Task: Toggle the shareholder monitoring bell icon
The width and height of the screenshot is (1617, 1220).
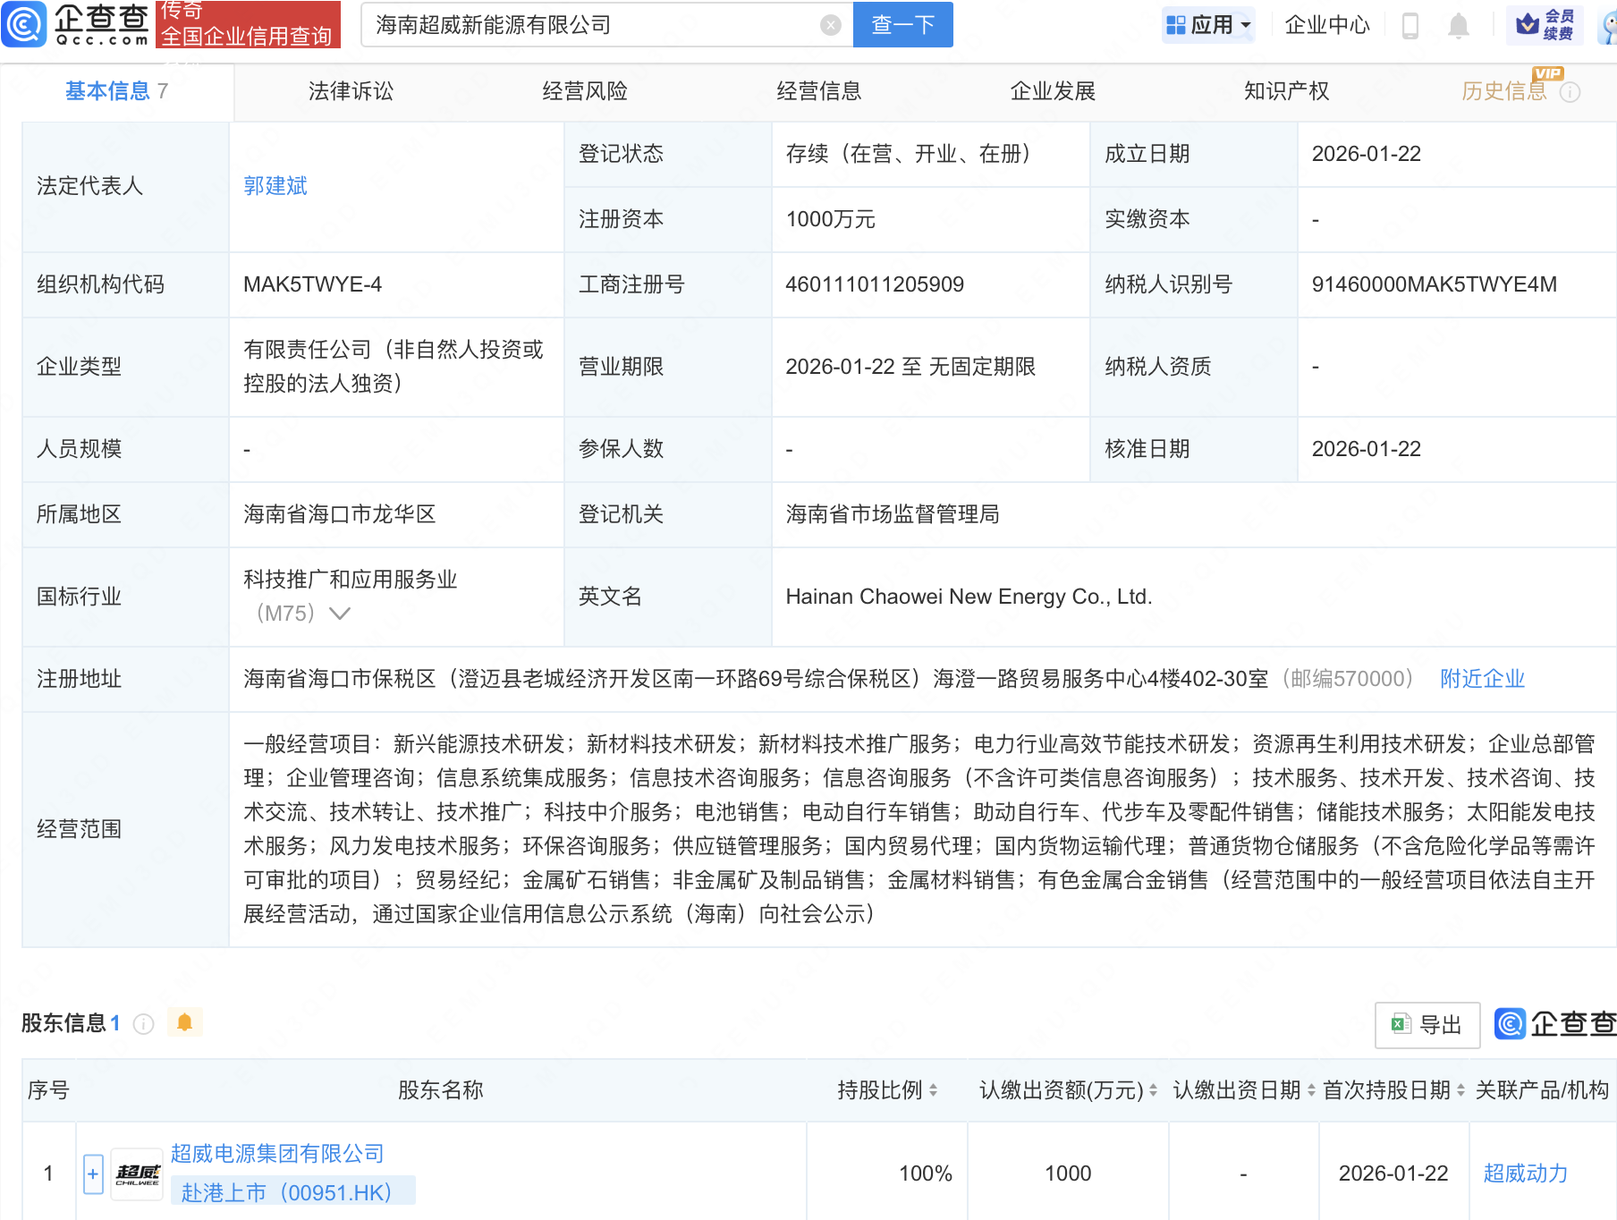Action: tap(185, 1022)
